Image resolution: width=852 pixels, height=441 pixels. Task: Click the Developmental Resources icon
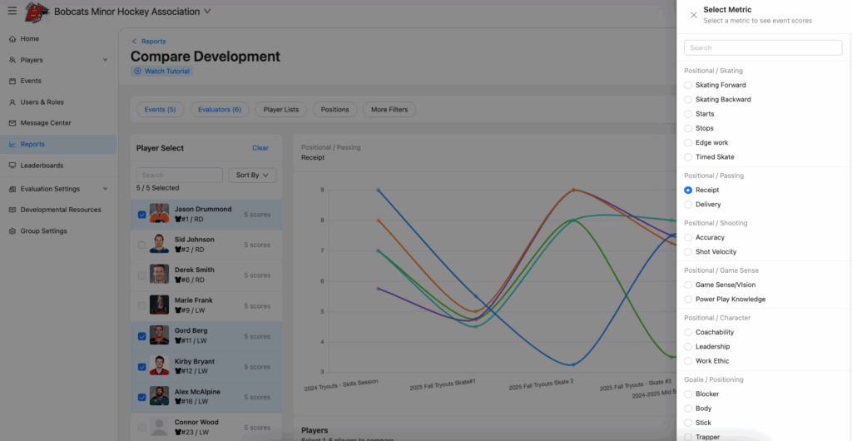pyautogui.click(x=12, y=210)
